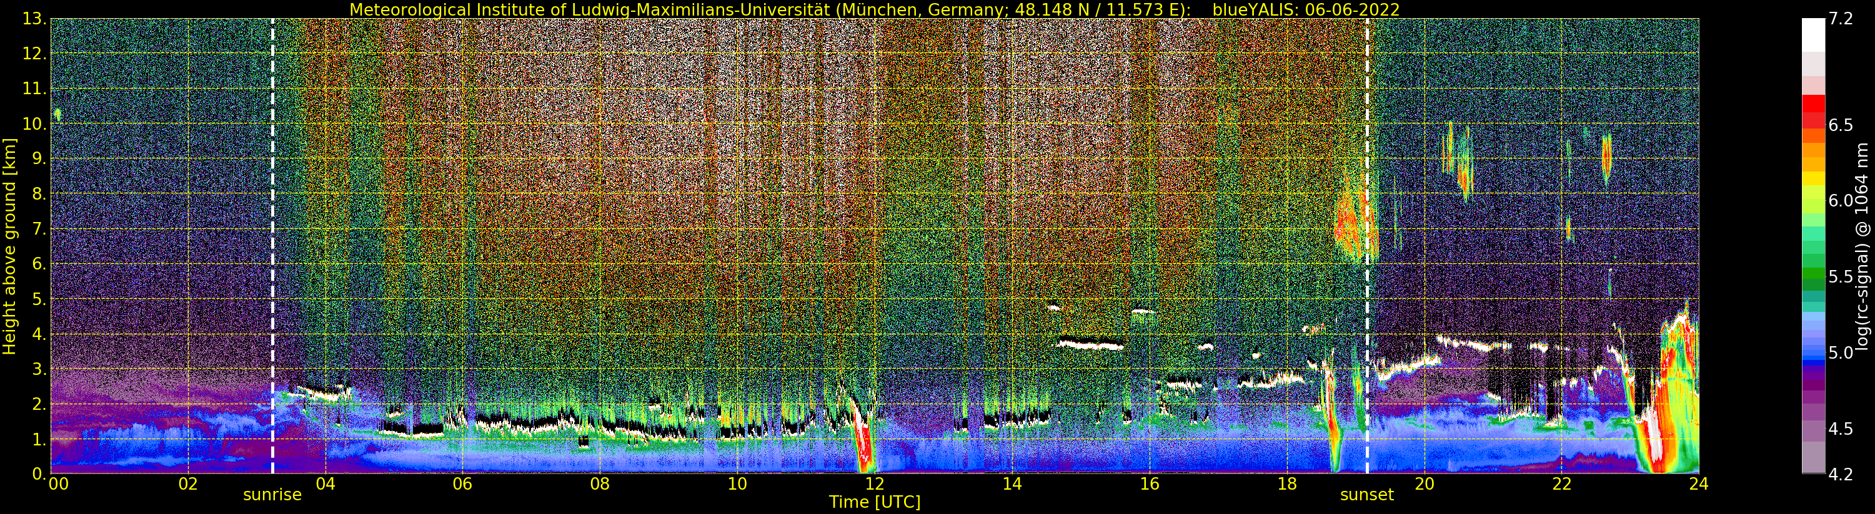This screenshot has width=1875, height=514.
Task: Click time axis tick '00'
Action: click(57, 484)
